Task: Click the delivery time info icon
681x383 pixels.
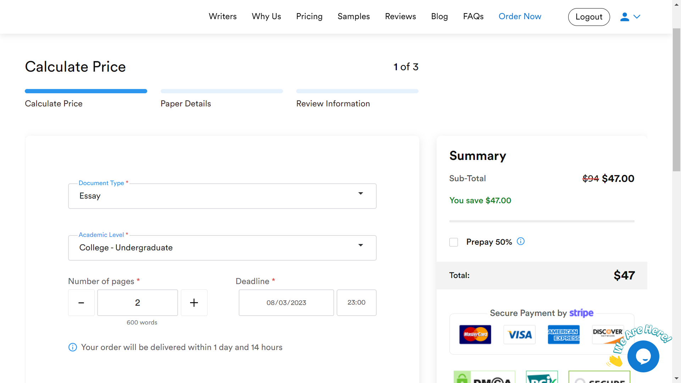Action: [x=72, y=347]
